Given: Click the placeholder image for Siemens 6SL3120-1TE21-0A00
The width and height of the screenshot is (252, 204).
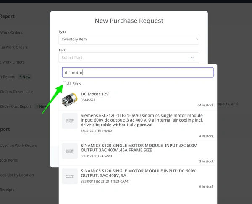Looking at the screenshot, I should (x=70, y=121).
